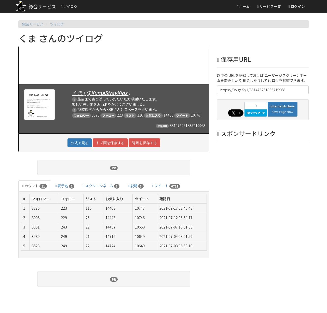This screenshot has height=313, width=327.
Task: Click ログイン in the navbar
Action: coord(296,7)
